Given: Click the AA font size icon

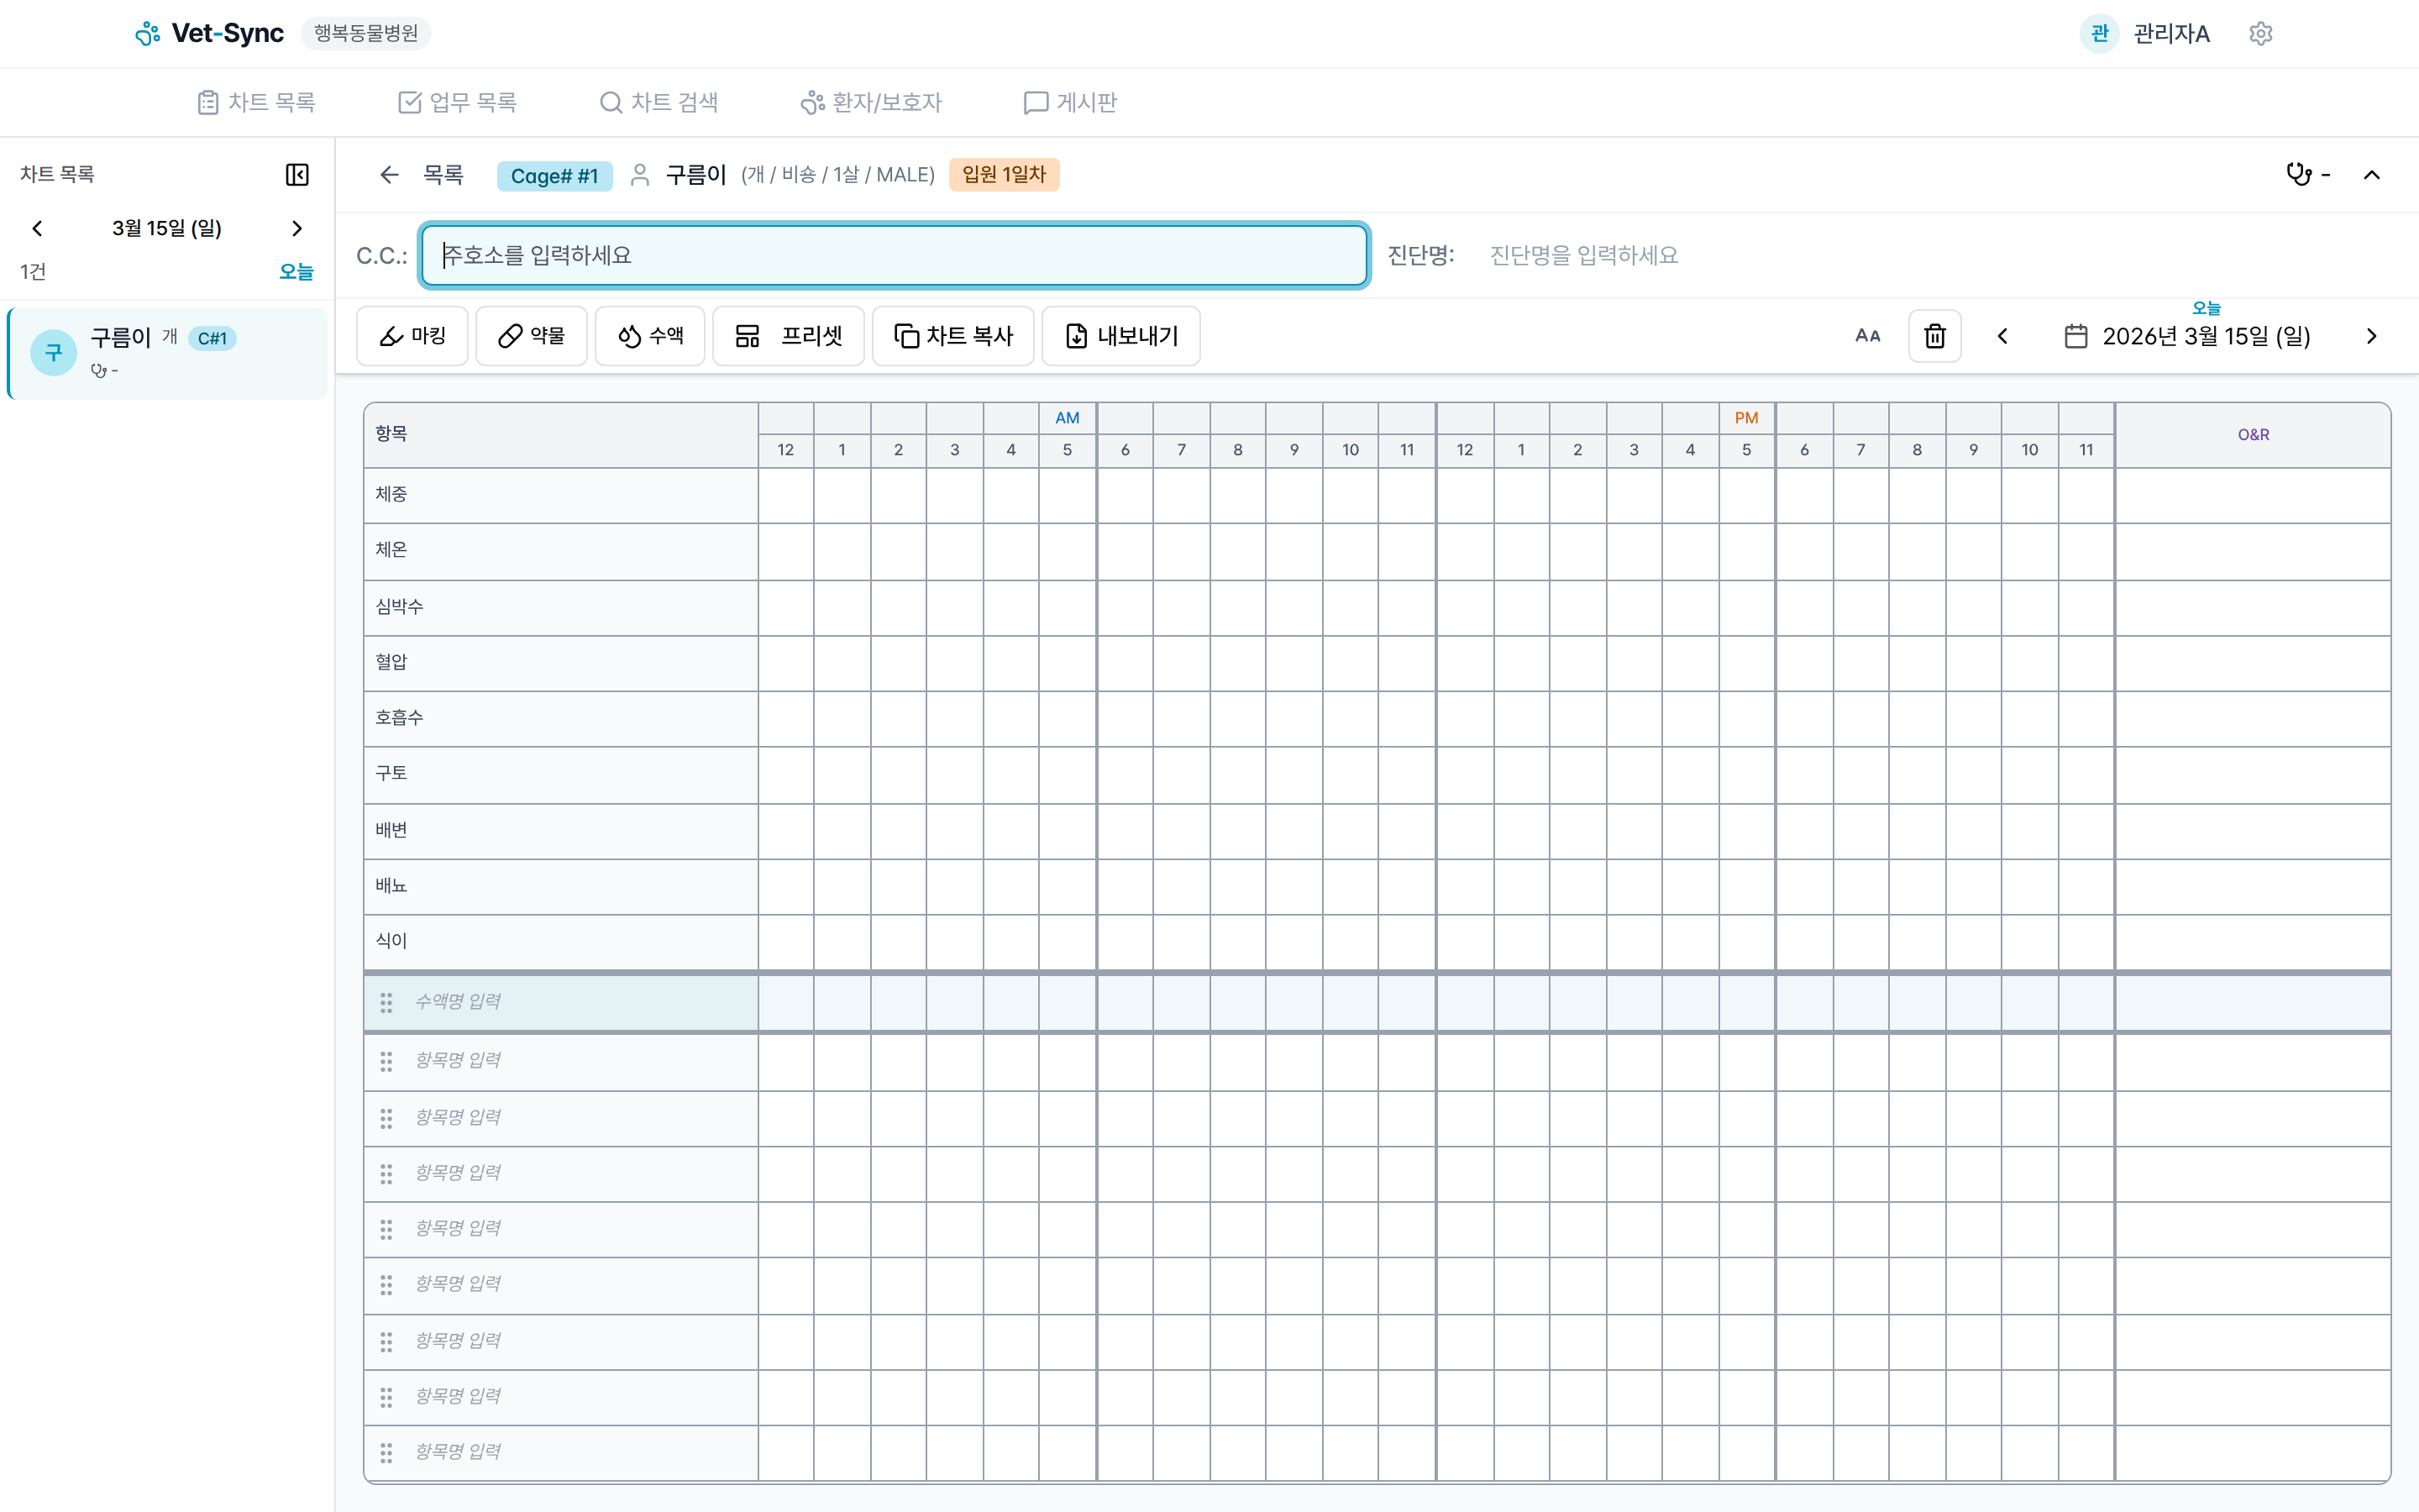Looking at the screenshot, I should (1867, 336).
